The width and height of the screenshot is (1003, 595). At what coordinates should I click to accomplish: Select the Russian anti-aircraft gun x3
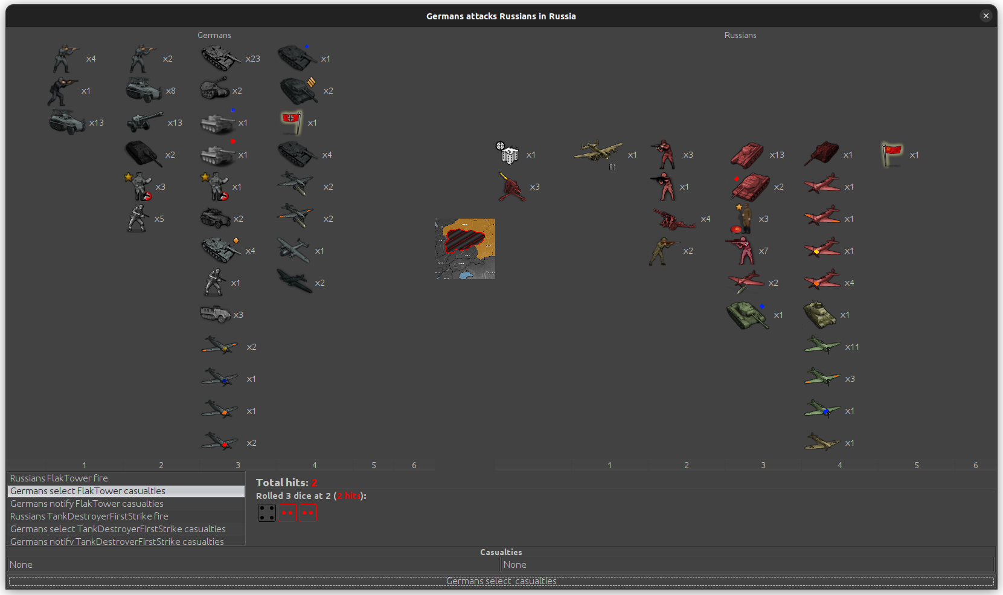point(511,187)
